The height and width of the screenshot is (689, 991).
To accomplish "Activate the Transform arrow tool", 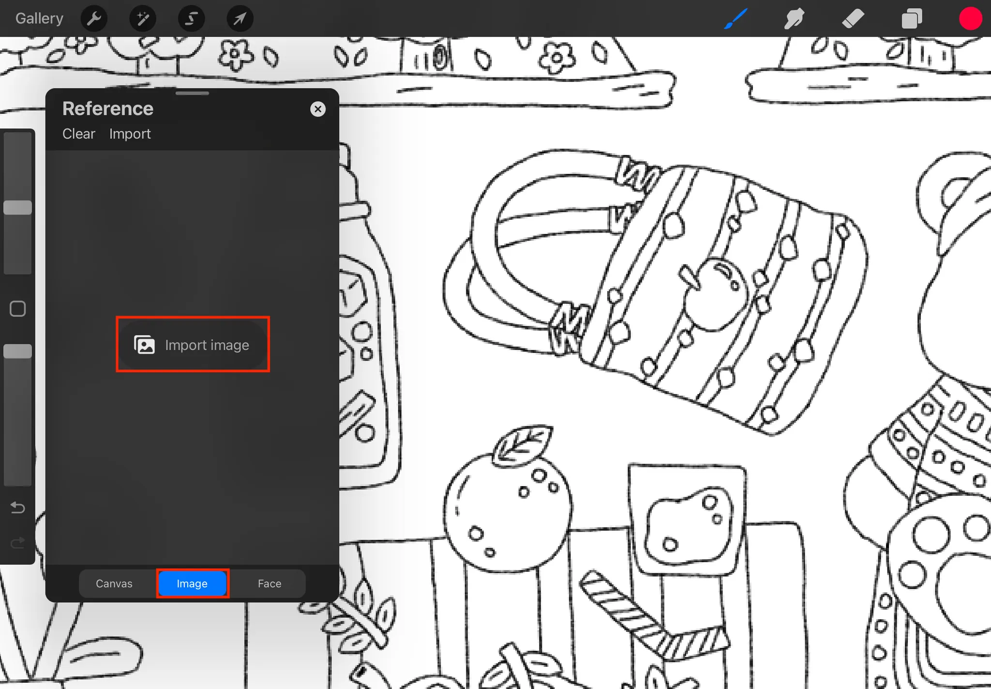I will click(x=240, y=19).
